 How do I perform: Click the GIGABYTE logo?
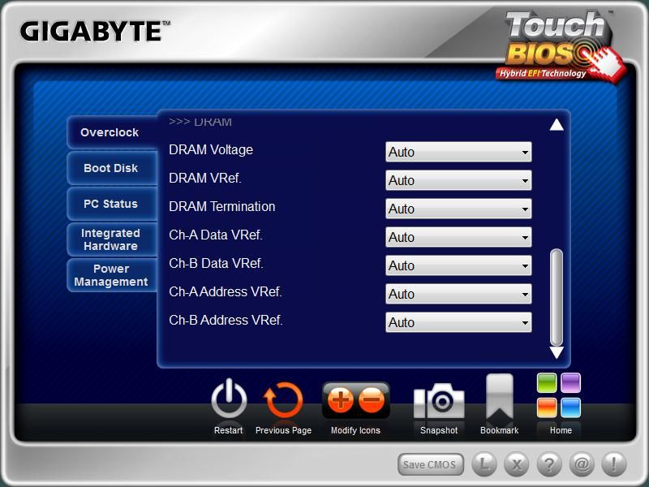[95, 32]
